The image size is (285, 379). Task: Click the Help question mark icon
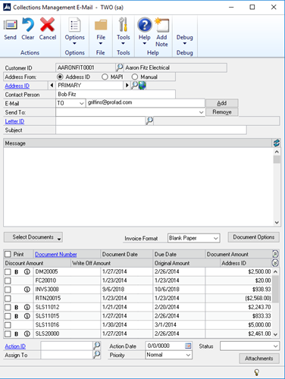tap(145, 25)
